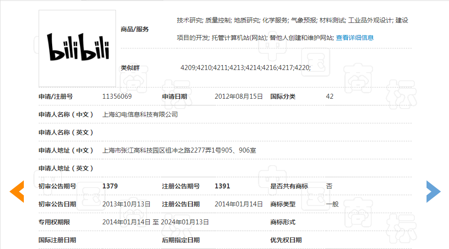This screenshot has height=249, width=449.
Task: Click the 申请人名称（中文） label
Action: (66, 114)
